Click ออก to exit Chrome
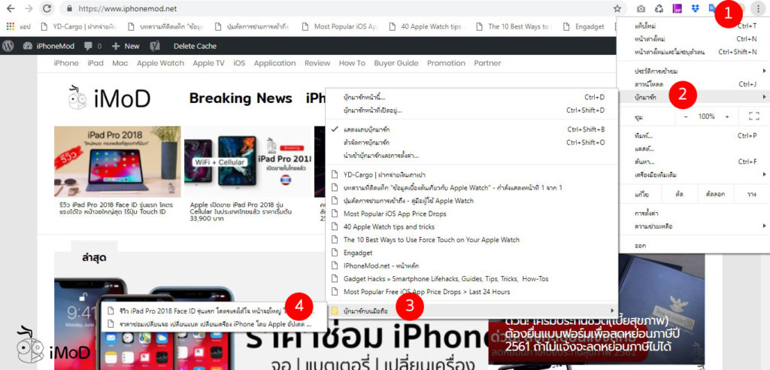 point(694,245)
